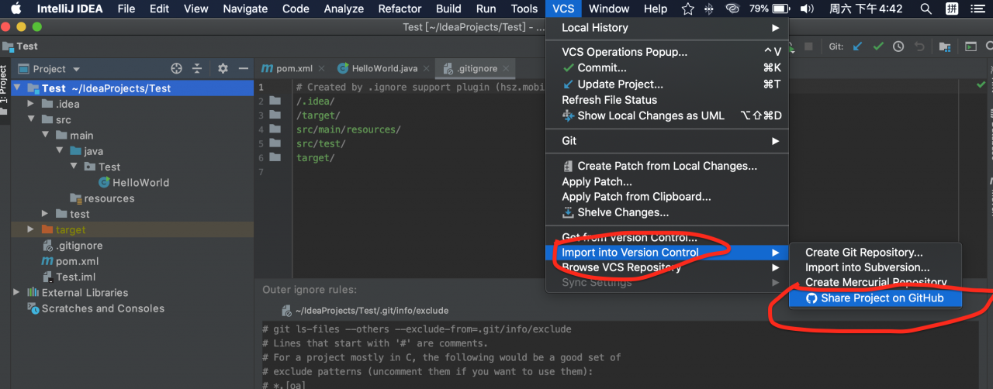
Task: Open Project panel settings gear
Action: pyautogui.click(x=223, y=68)
